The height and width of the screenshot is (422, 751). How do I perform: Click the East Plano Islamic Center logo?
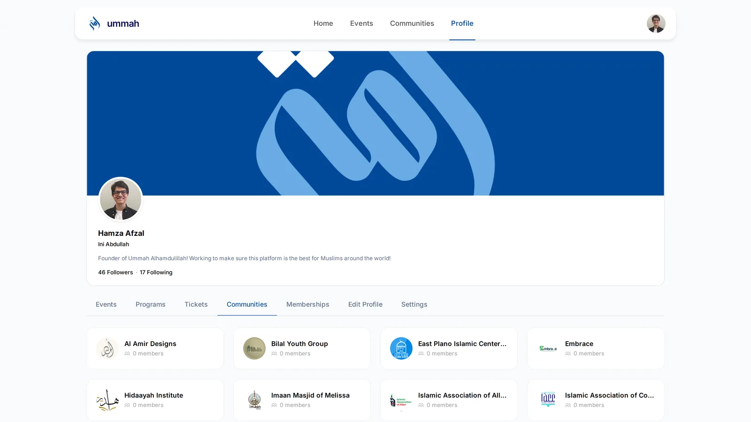(401, 348)
